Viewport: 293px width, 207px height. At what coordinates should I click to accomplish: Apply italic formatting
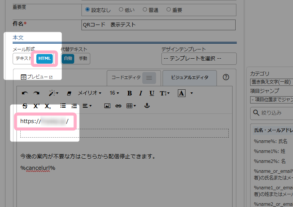pyautogui.click(x=140, y=93)
